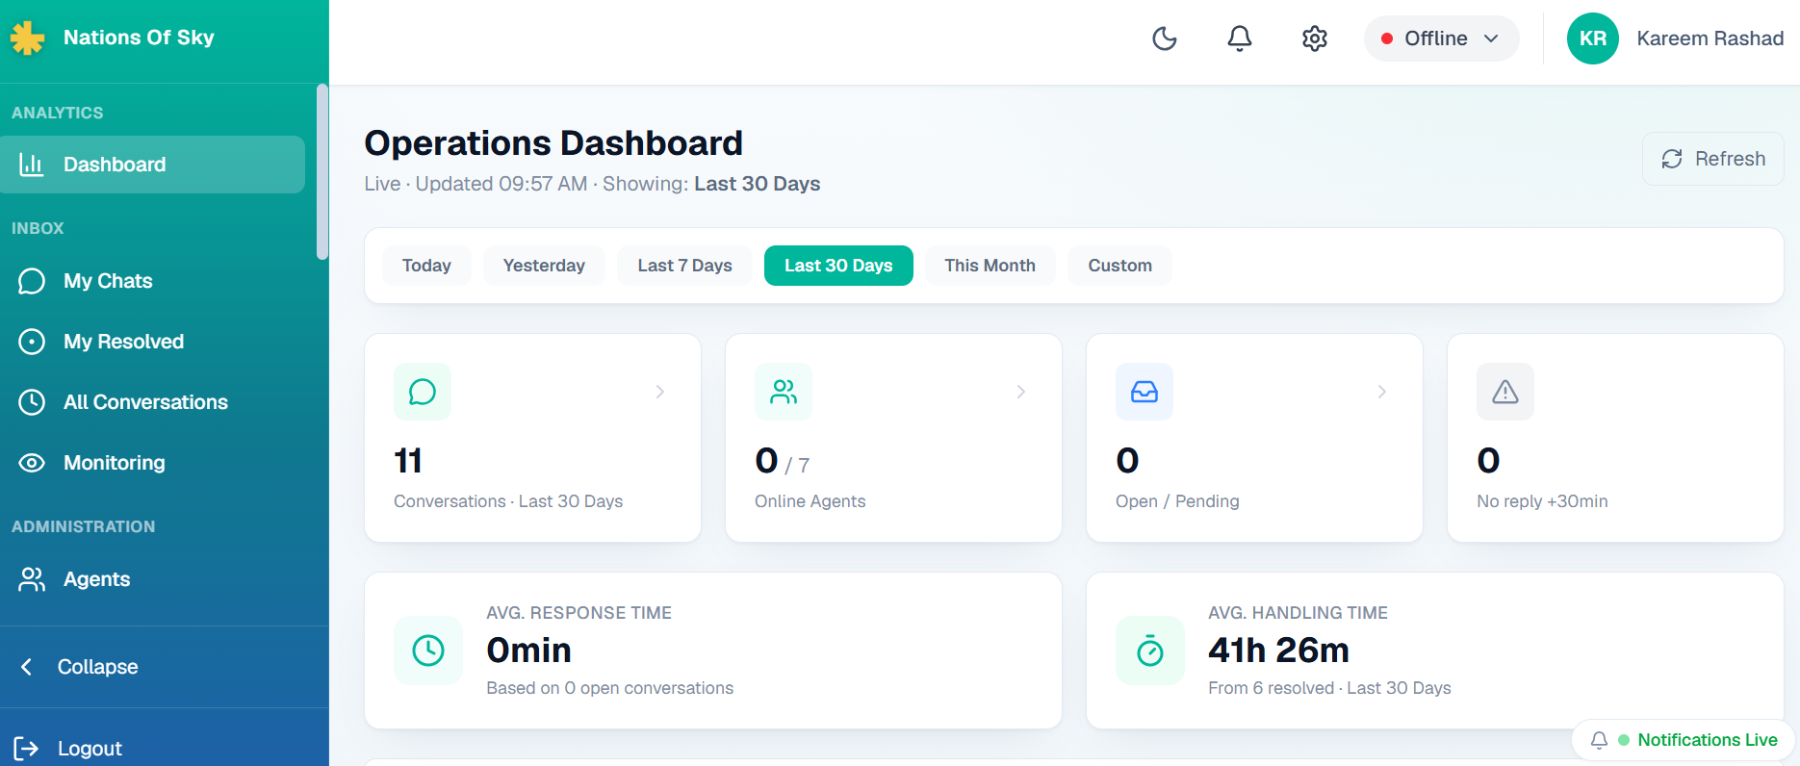The image size is (1800, 766).
Task: Select the Last 7 Days tab
Action: click(x=684, y=266)
